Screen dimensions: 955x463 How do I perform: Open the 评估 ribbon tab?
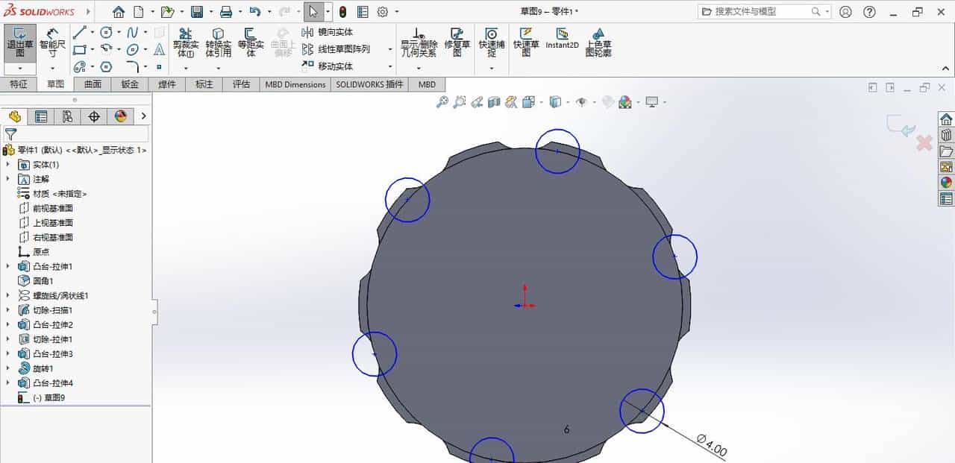240,84
